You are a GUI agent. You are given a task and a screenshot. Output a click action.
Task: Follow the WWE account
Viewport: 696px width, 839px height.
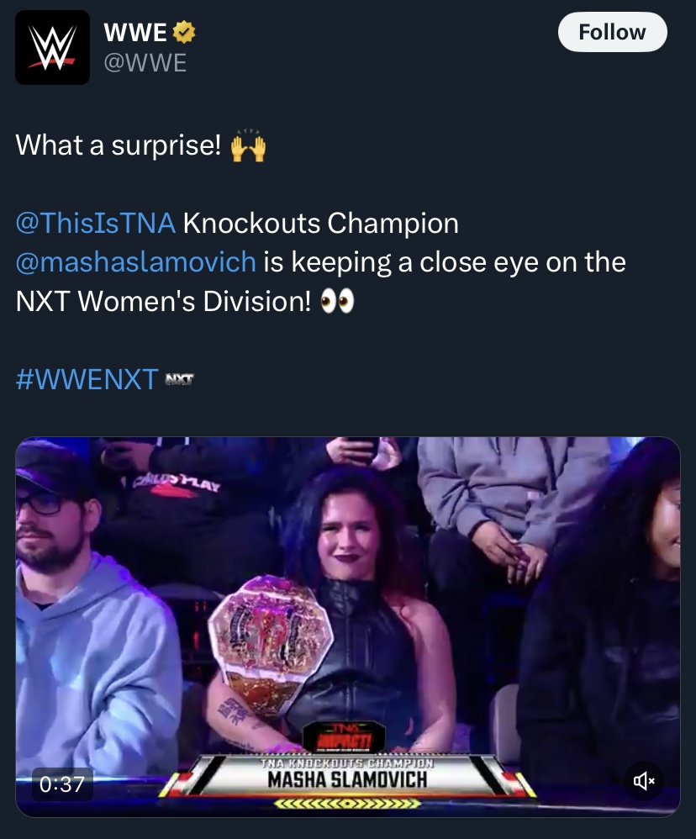[613, 32]
